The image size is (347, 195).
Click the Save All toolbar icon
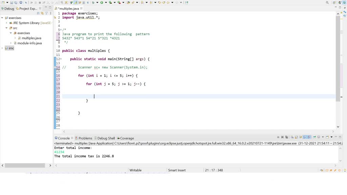(x=16, y=3)
